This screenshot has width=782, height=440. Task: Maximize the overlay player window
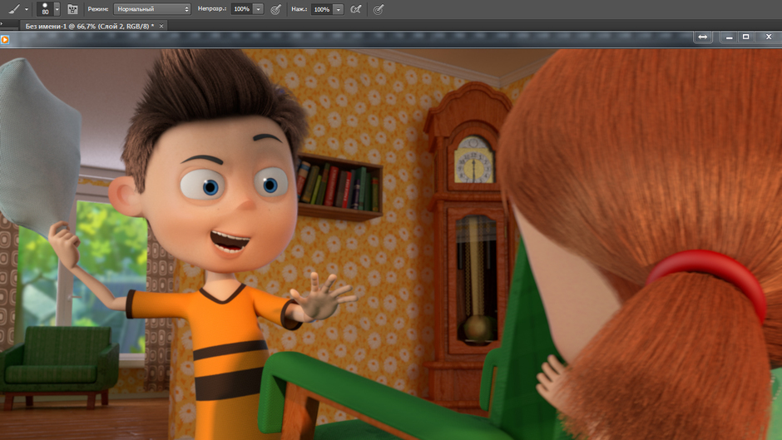tap(746, 37)
